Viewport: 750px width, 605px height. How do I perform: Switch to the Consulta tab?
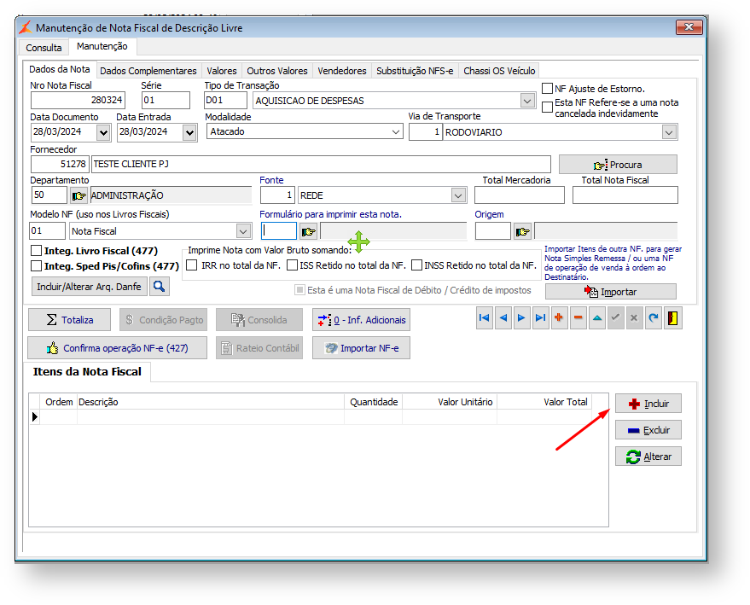(44, 48)
